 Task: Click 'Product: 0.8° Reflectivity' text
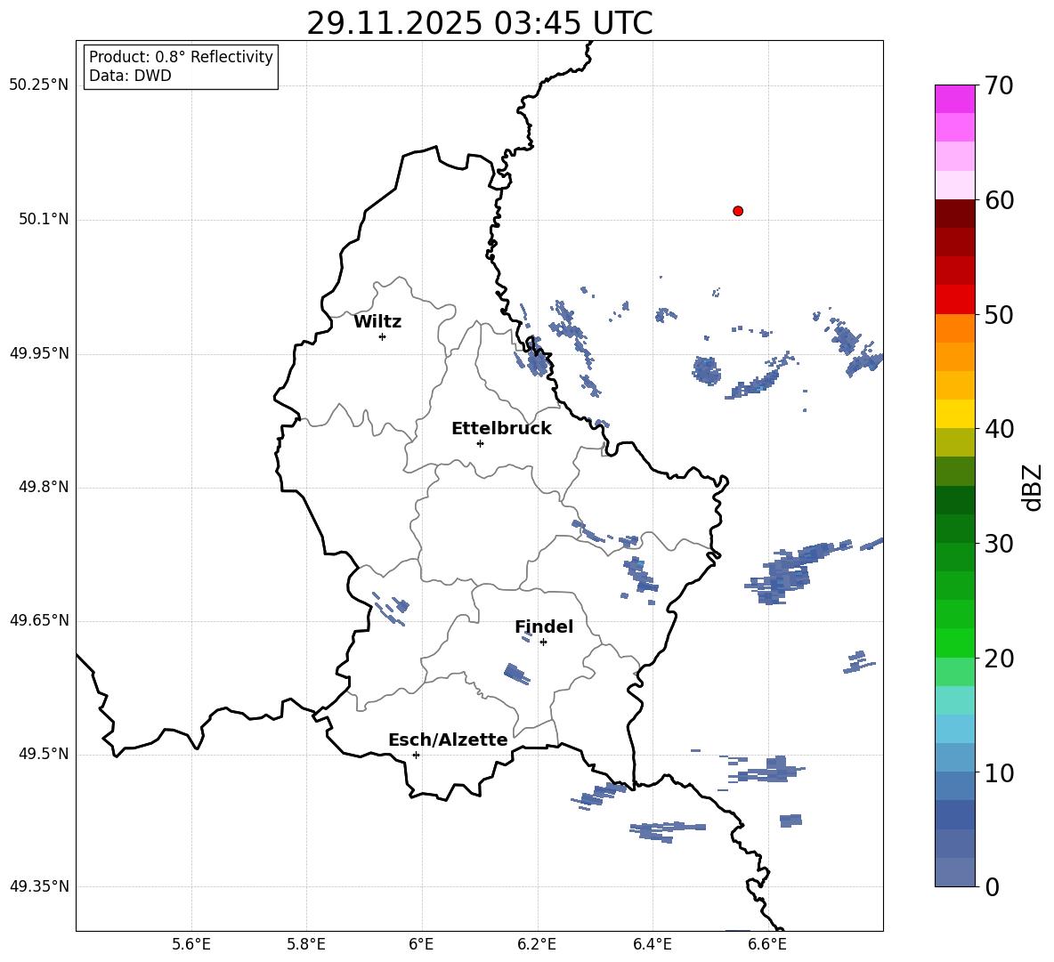(x=181, y=57)
